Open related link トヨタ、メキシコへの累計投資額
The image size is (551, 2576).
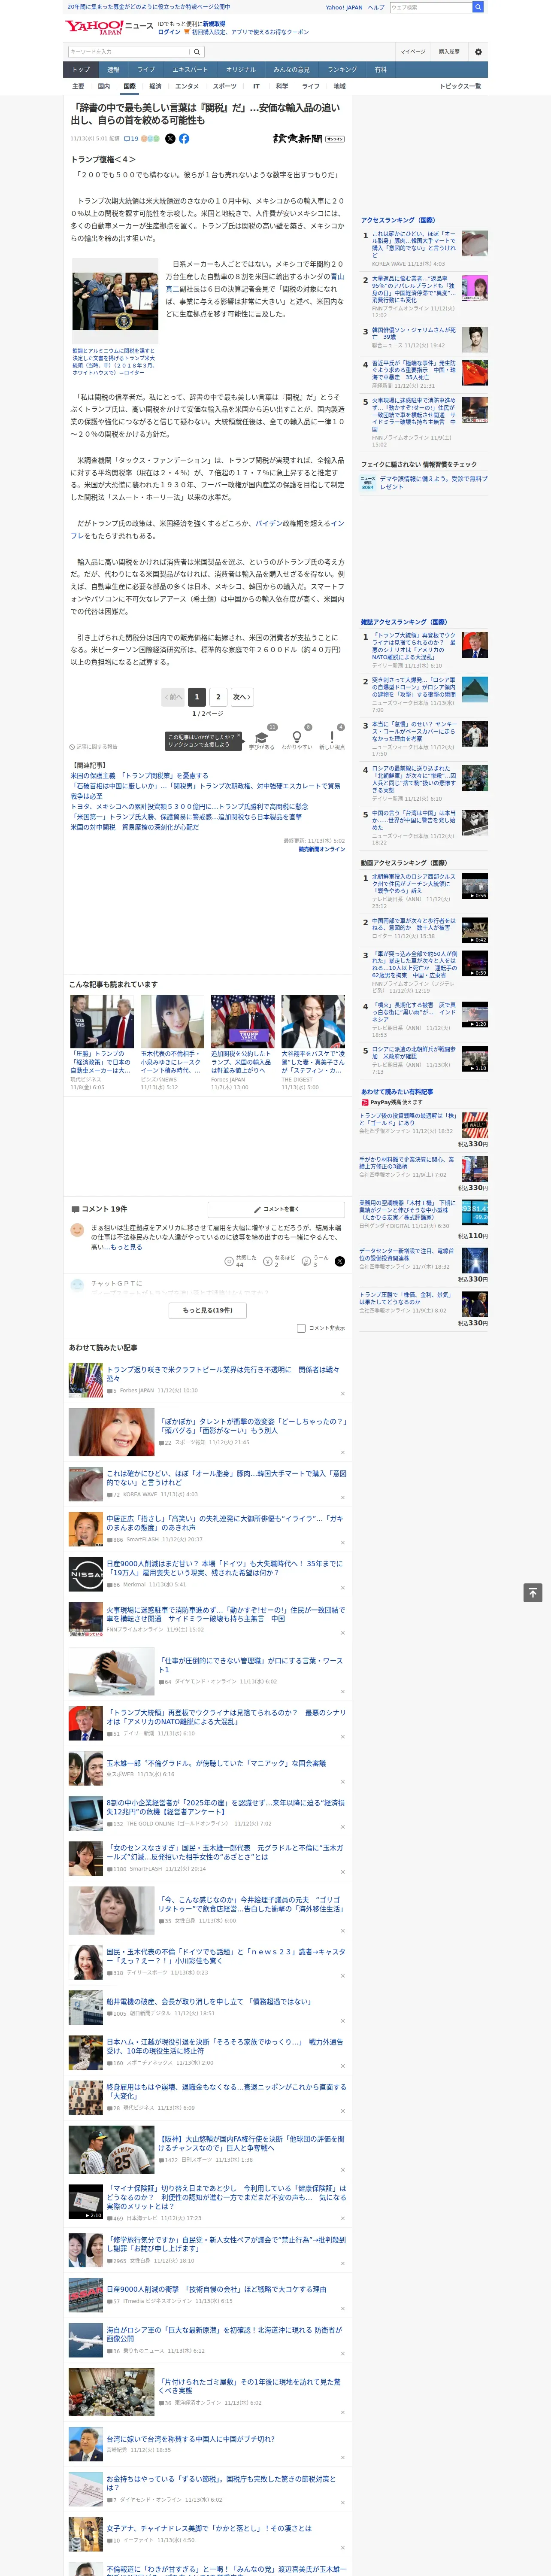pyautogui.click(x=189, y=806)
